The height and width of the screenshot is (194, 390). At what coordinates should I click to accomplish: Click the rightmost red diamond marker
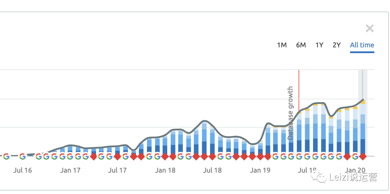tap(363, 156)
